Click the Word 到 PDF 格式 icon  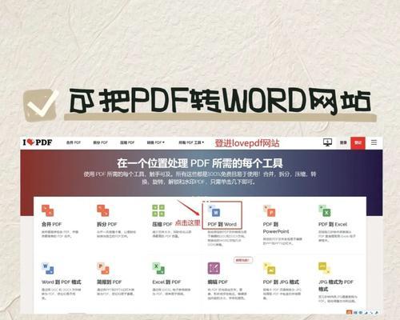click(x=48, y=268)
